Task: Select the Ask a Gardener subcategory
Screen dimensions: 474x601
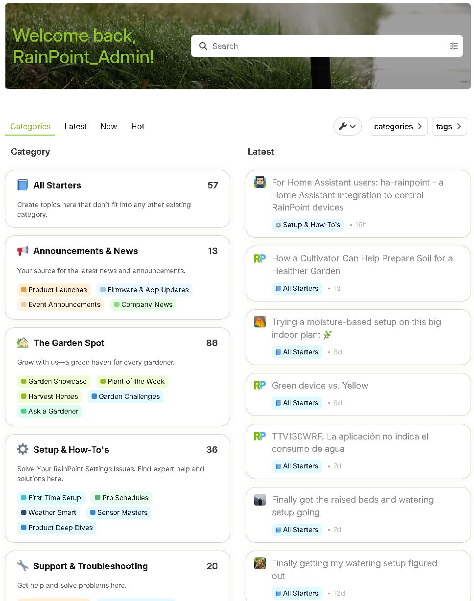Action: click(x=49, y=411)
